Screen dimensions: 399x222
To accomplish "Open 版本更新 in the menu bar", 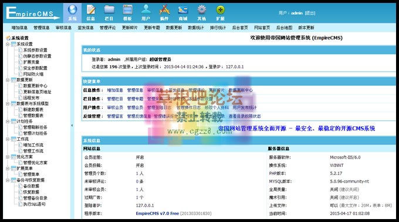I will (x=306, y=28).
